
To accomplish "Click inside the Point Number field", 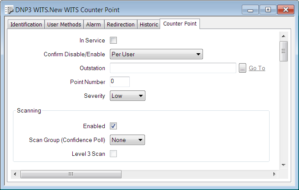I will (120, 82).
